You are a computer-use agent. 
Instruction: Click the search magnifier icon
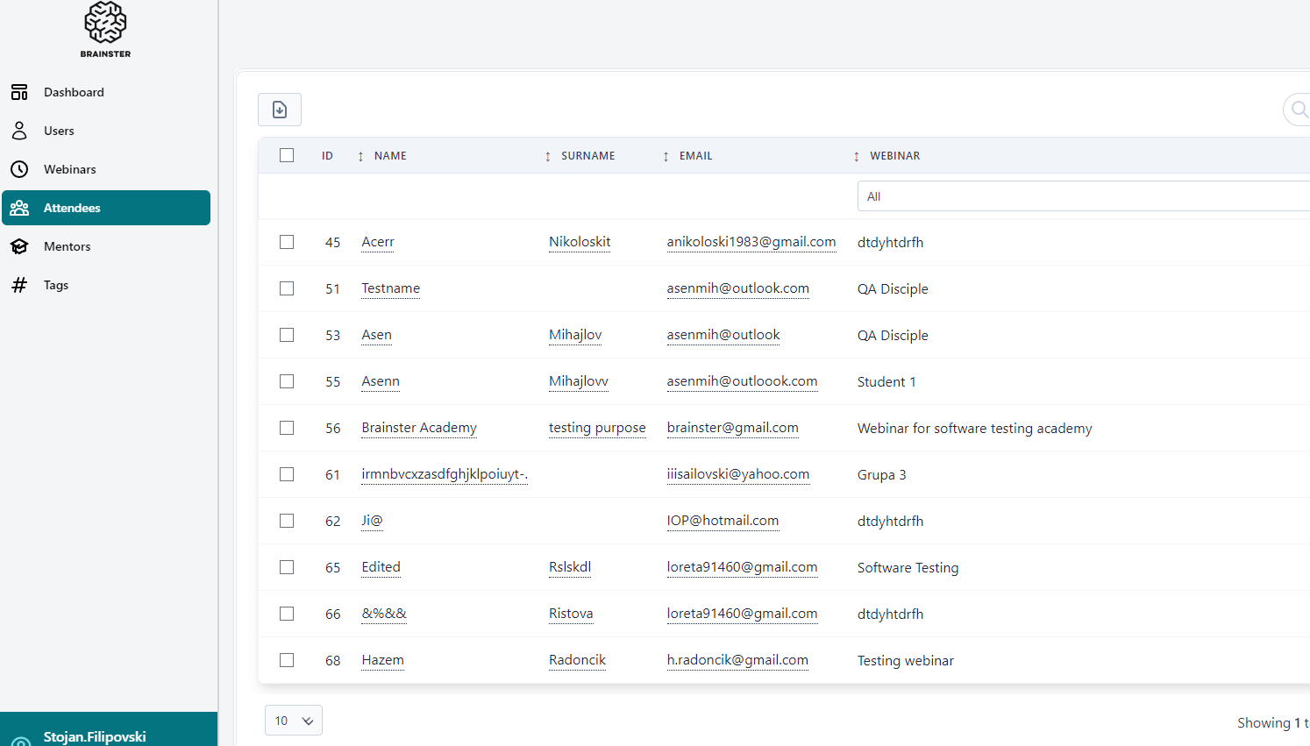1299,110
